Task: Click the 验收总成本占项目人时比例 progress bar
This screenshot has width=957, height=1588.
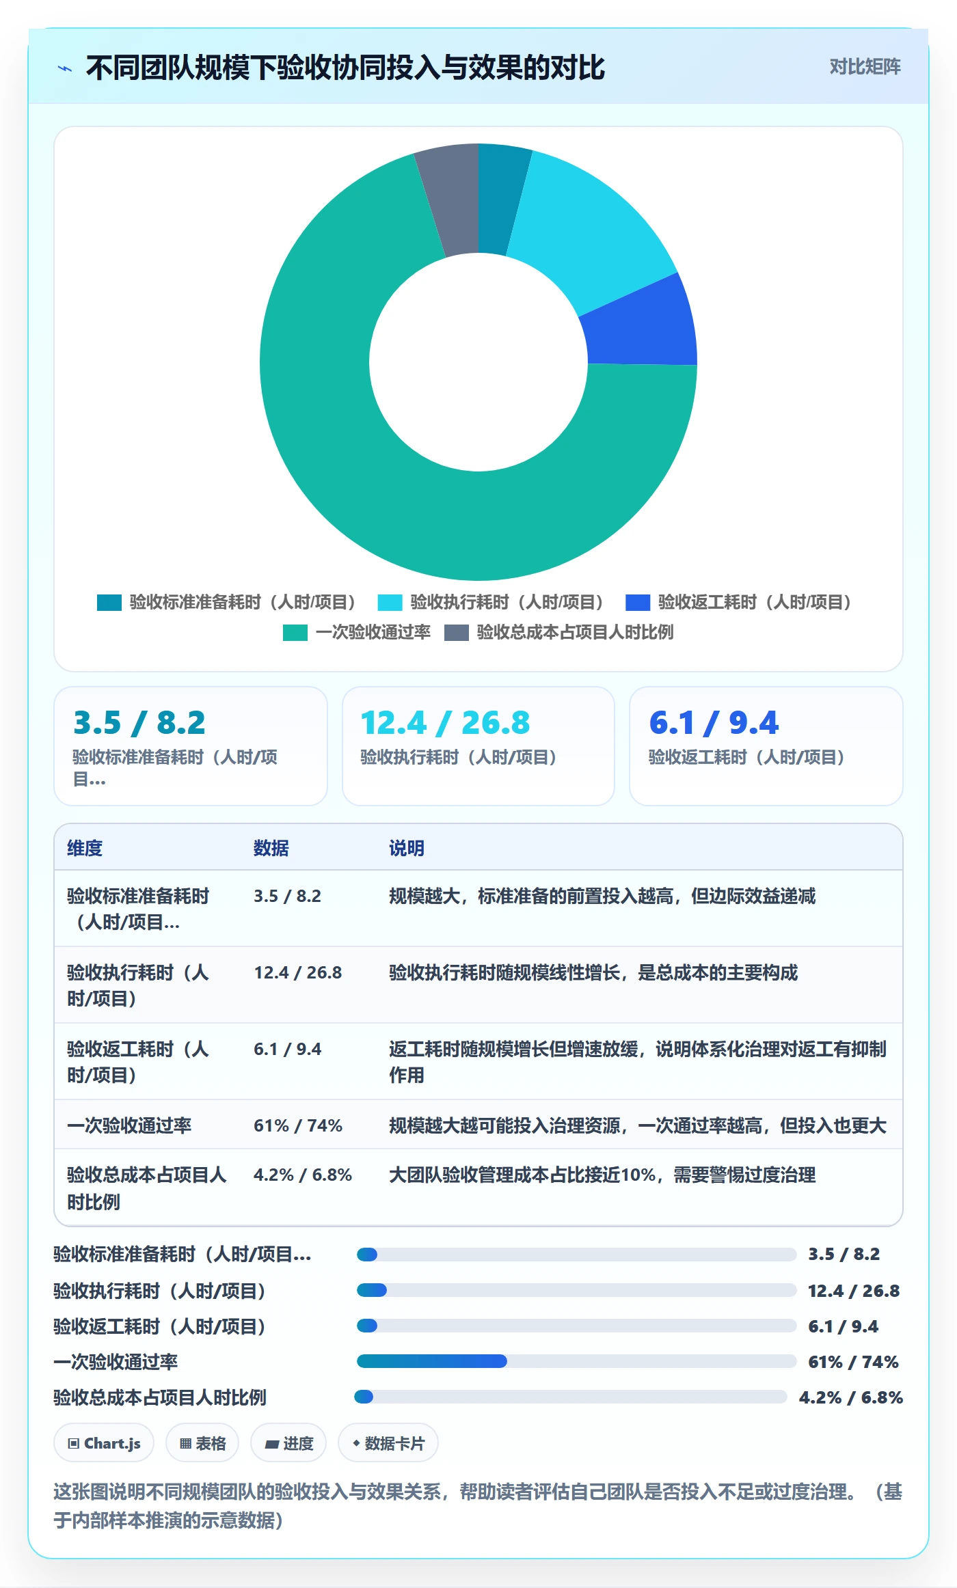Action: click(571, 1397)
